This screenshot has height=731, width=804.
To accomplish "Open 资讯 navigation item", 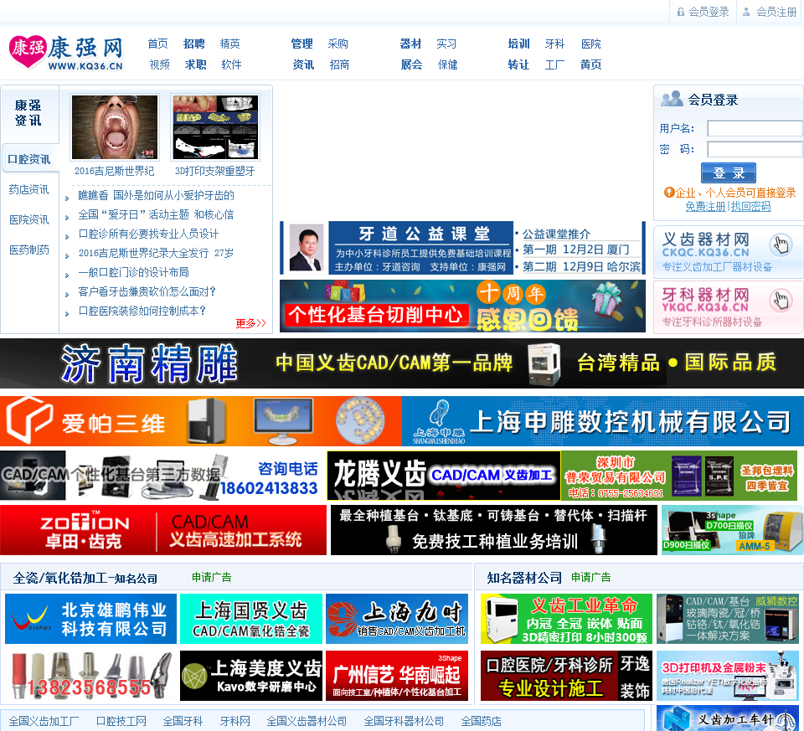I will point(303,64).
